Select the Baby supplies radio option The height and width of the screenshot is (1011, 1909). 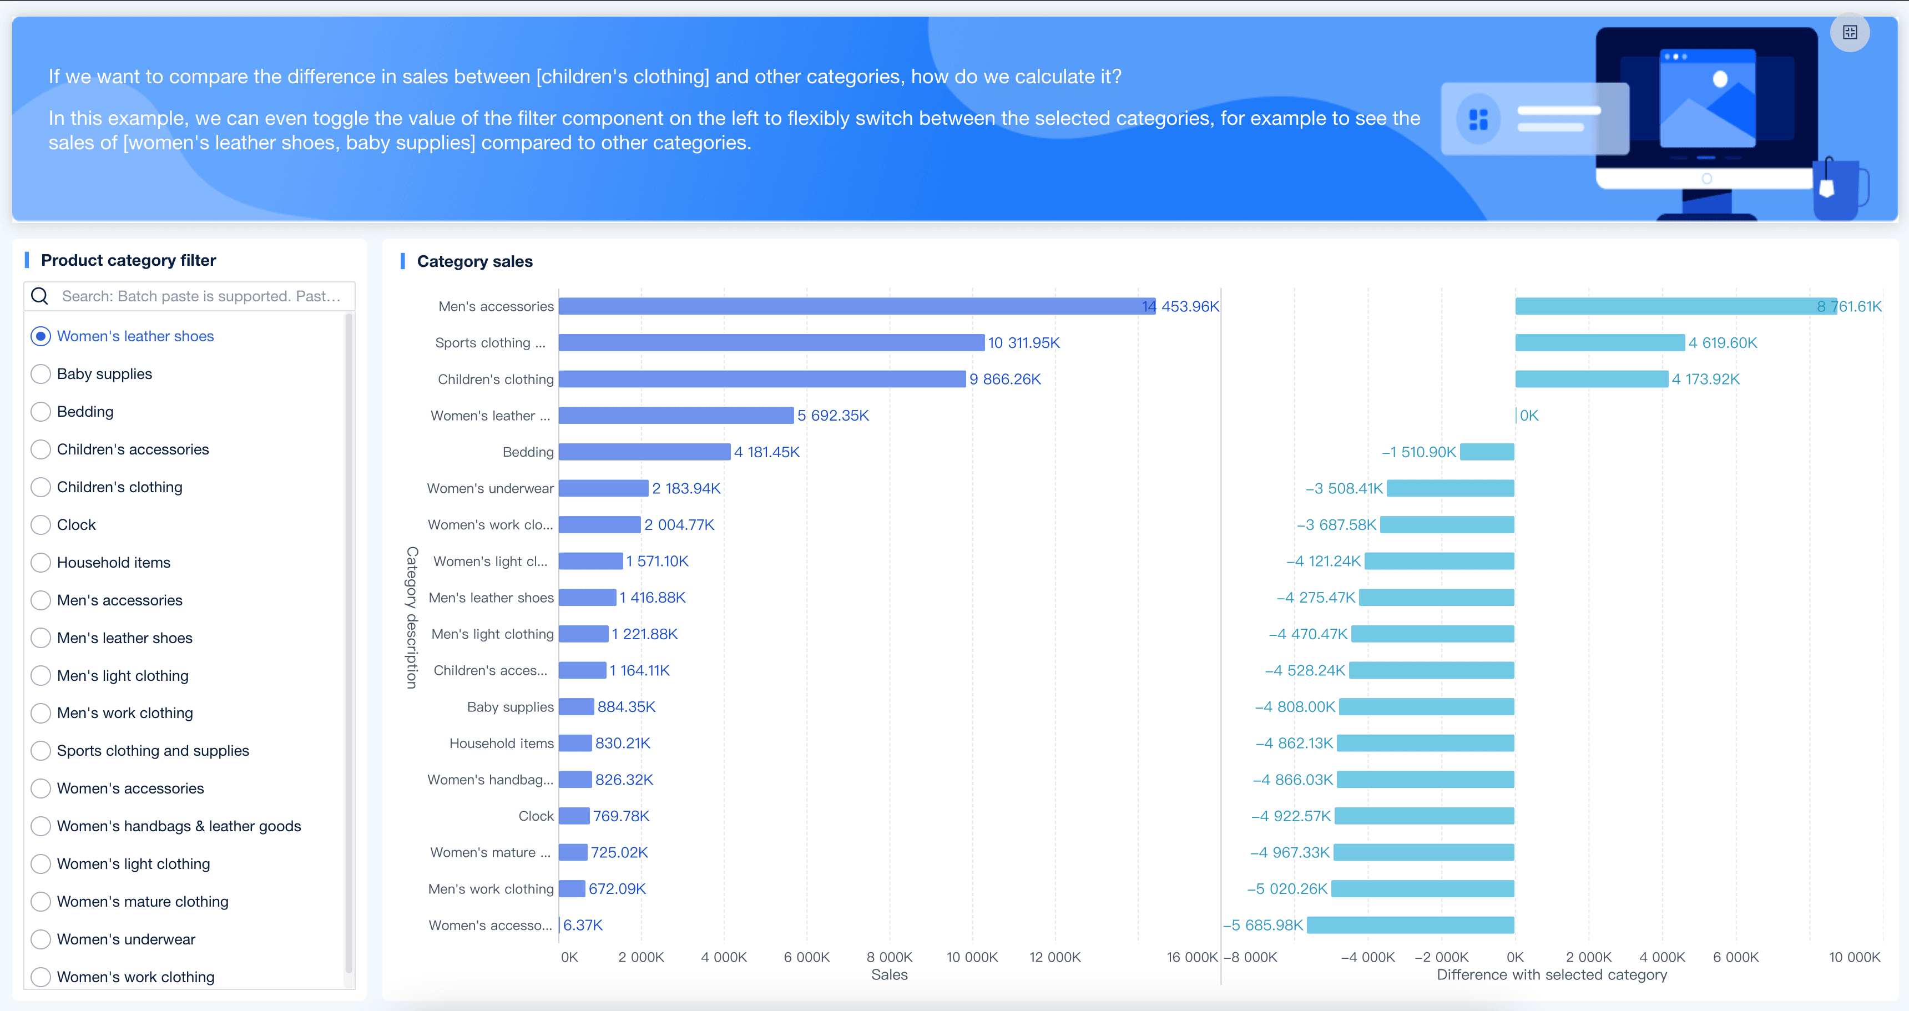(x=42, y=375)
